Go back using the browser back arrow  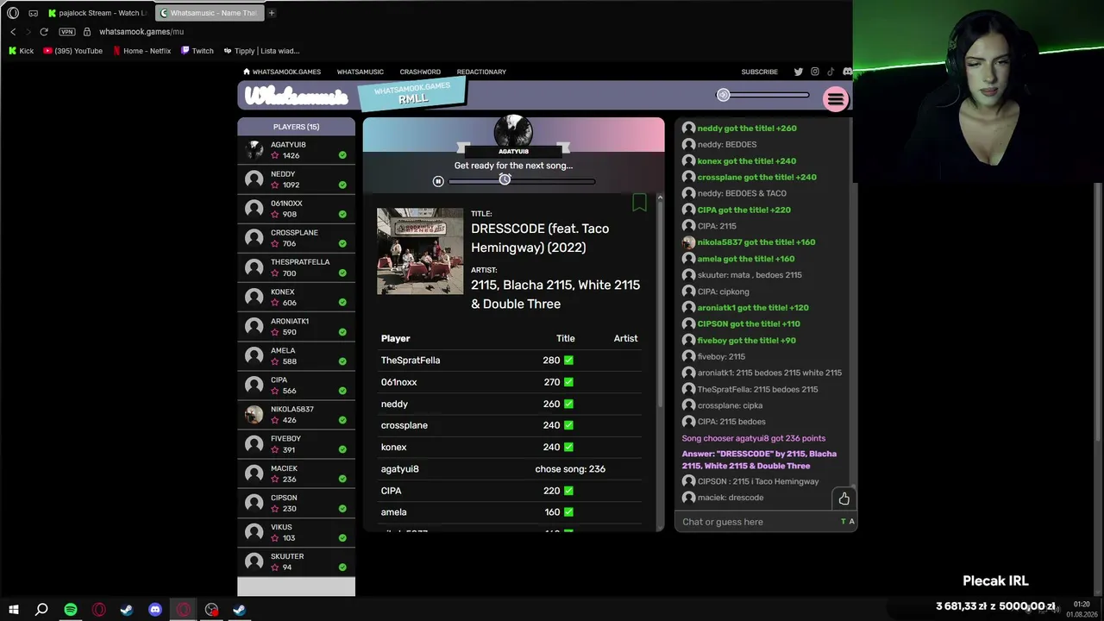pyautogui.click(x=13, y=32)
